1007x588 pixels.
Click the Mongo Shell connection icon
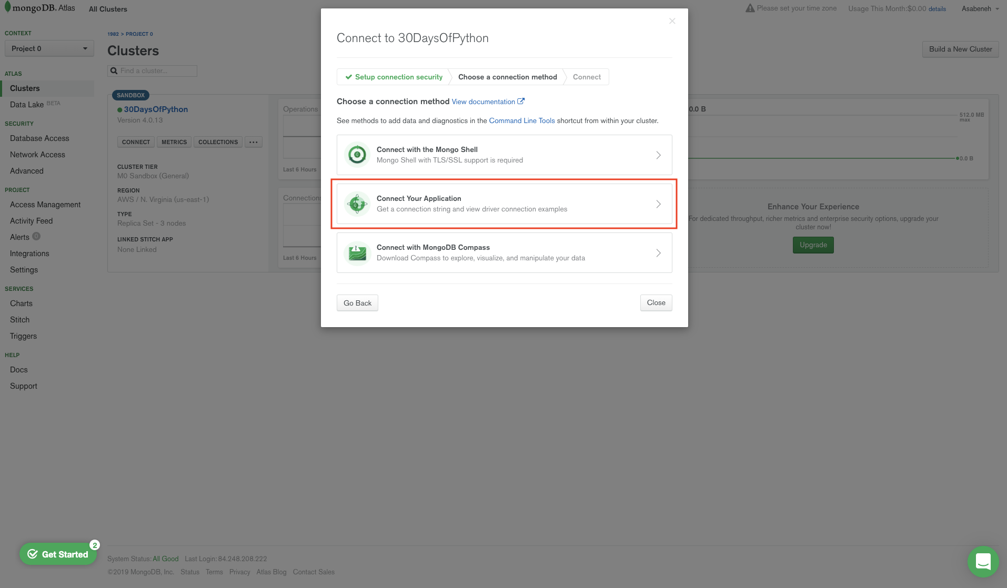click(x=357, y=155)
